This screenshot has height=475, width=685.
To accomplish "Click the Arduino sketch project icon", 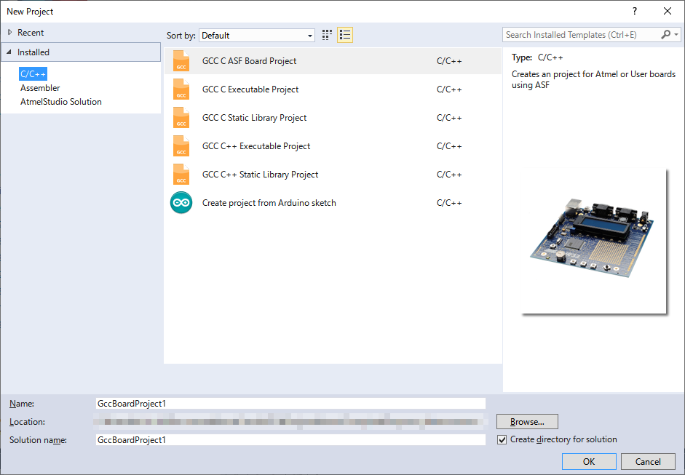I will 181,202.
